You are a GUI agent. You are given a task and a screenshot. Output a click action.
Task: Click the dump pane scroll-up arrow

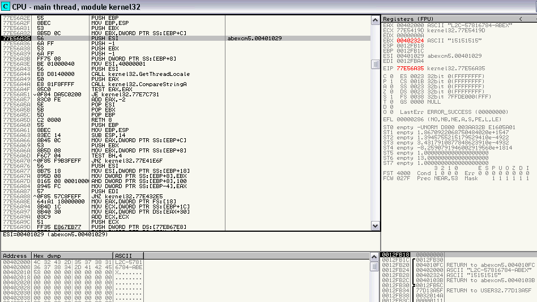374,256
